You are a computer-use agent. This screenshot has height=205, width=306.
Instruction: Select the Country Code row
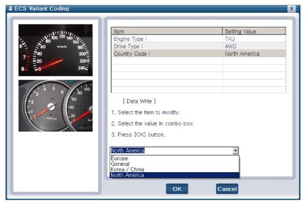tap(198, 54)
